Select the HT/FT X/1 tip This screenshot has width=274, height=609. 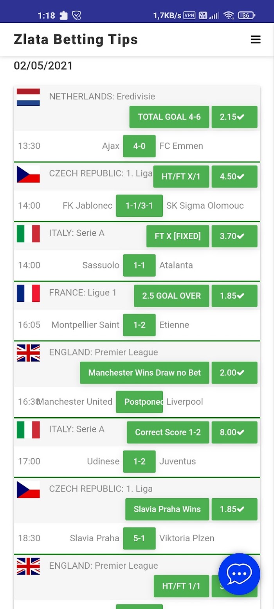pos(181,177)
